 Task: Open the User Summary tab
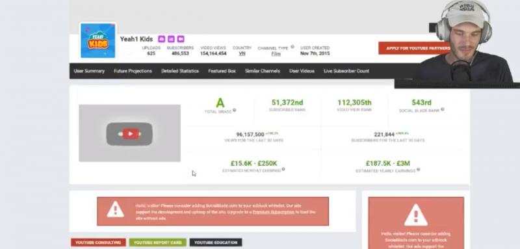(x=89, y=71)
